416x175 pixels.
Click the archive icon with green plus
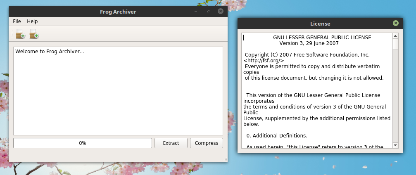click(x=20, y=34)
